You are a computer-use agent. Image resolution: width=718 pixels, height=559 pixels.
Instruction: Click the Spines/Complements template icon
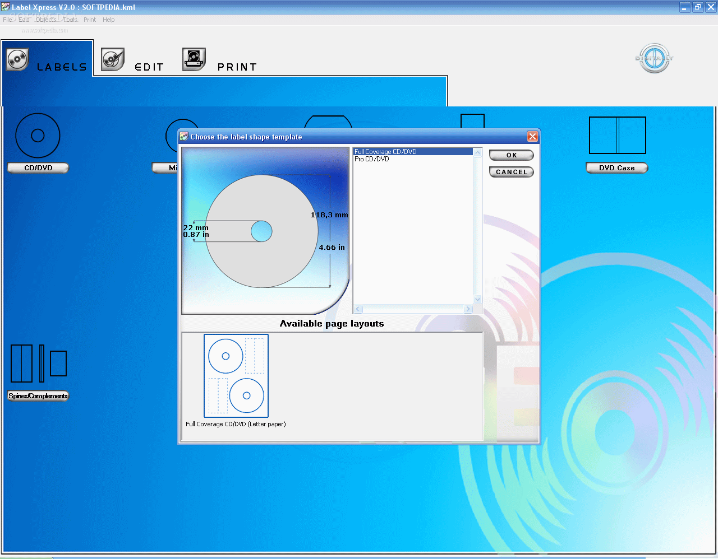coord(38,363)
